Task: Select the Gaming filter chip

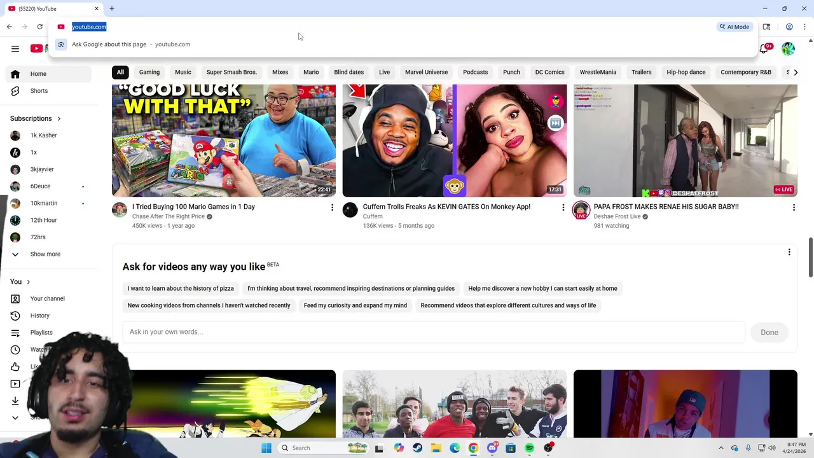Action: pos(149,73)
